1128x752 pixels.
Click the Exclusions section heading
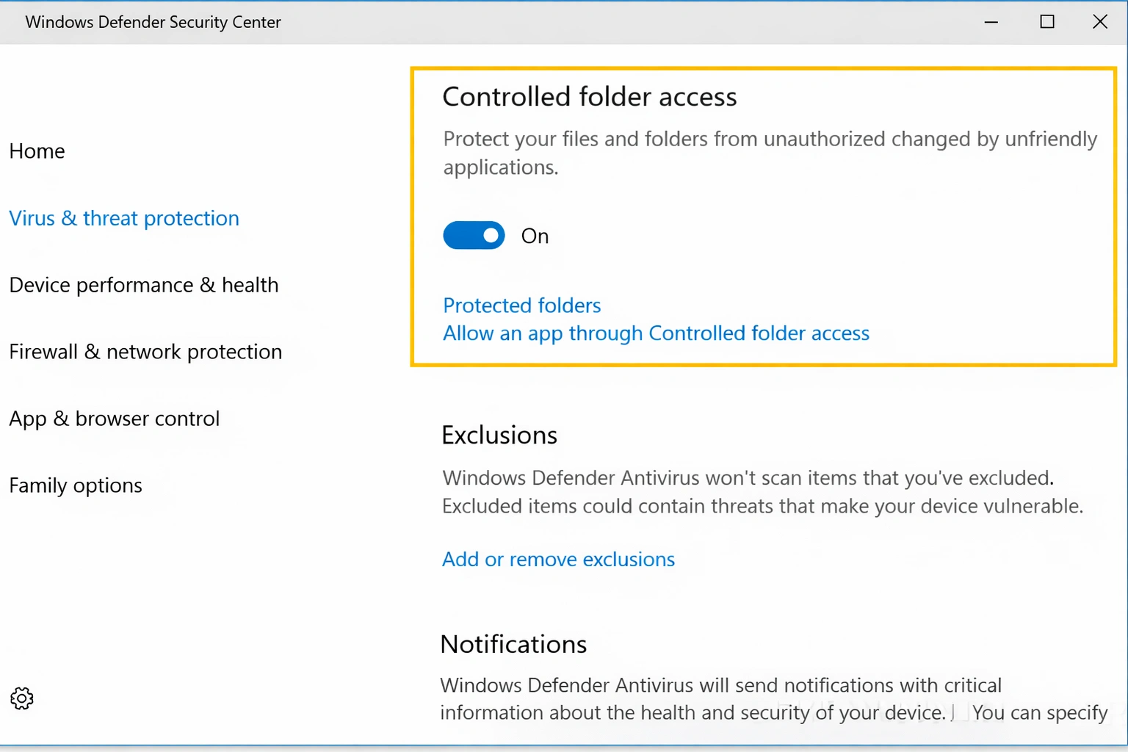[499, 435]
